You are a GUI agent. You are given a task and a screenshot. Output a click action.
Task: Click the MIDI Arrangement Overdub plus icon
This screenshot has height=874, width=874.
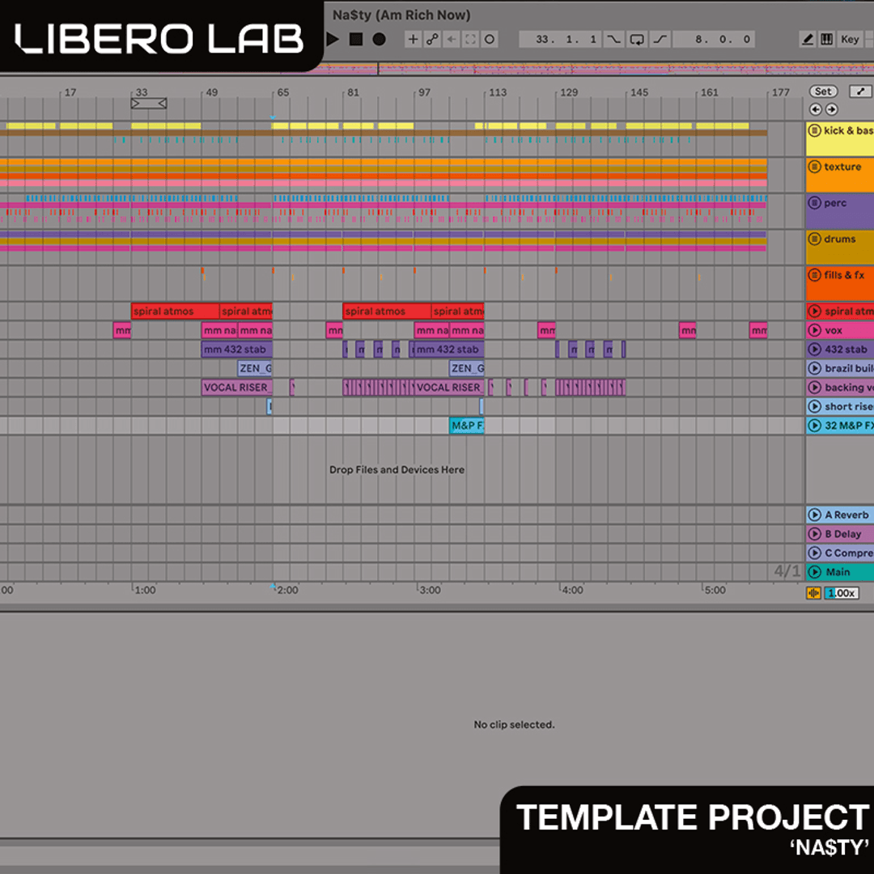[413, 39]
